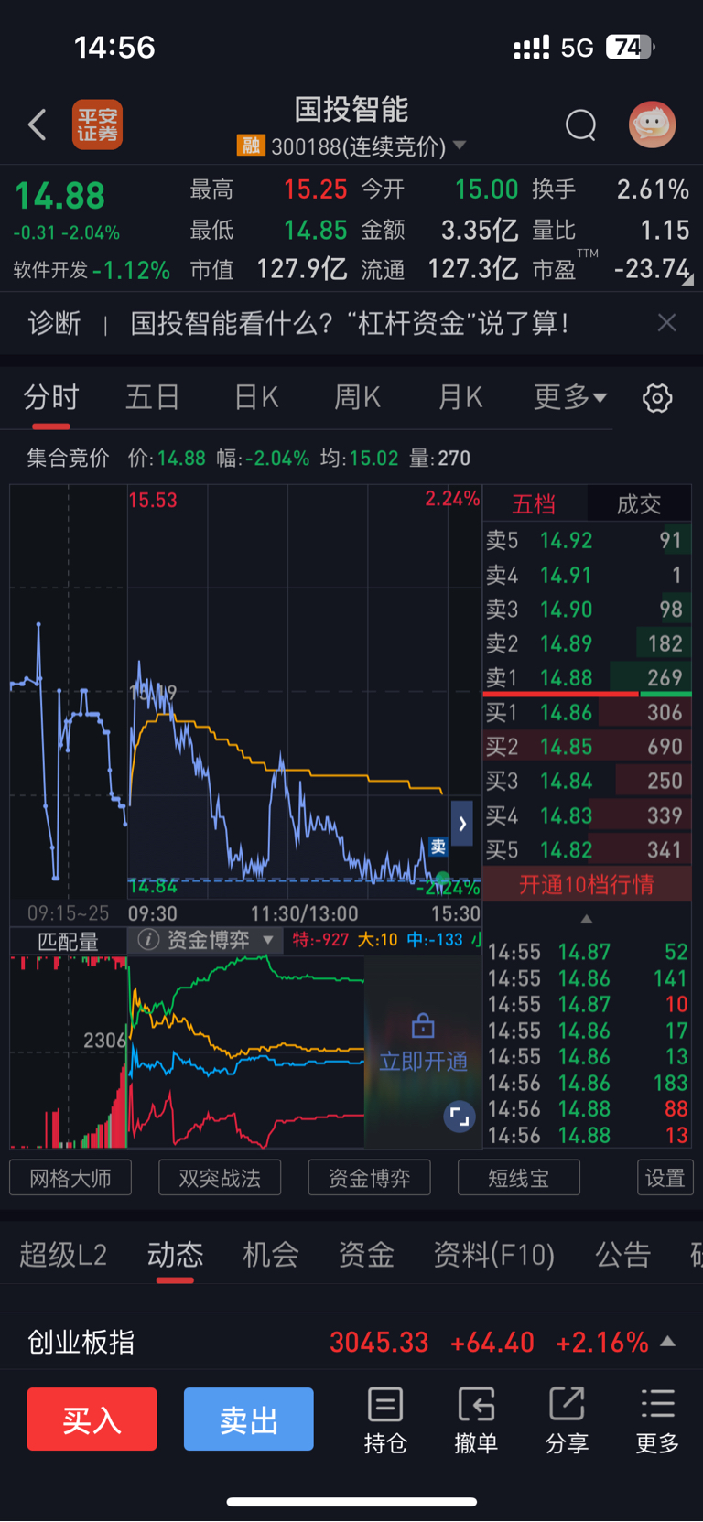Switch to 分时 chart tab
This screenshot has height=1522, width=703.
coord(51,398)
